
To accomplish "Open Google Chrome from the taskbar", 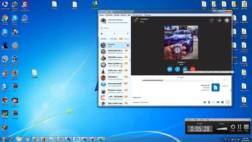I will 36,139.
